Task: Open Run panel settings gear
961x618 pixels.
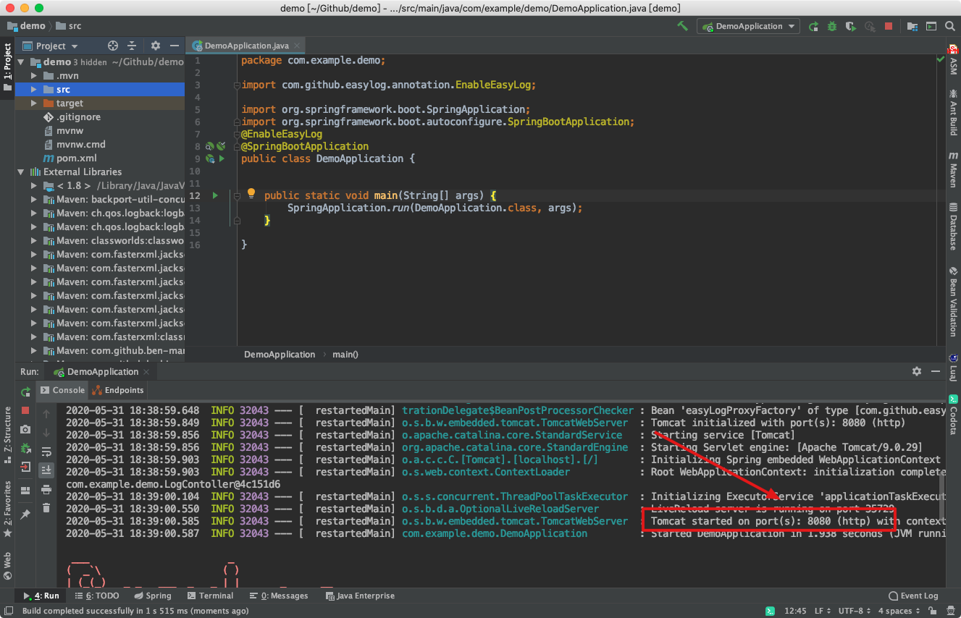Action: click(x=917, y=371)
